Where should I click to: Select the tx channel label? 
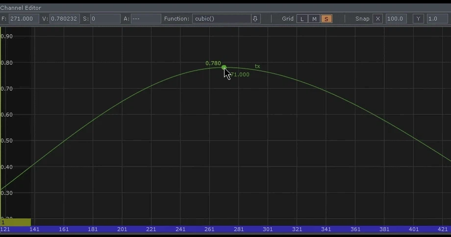257,67
